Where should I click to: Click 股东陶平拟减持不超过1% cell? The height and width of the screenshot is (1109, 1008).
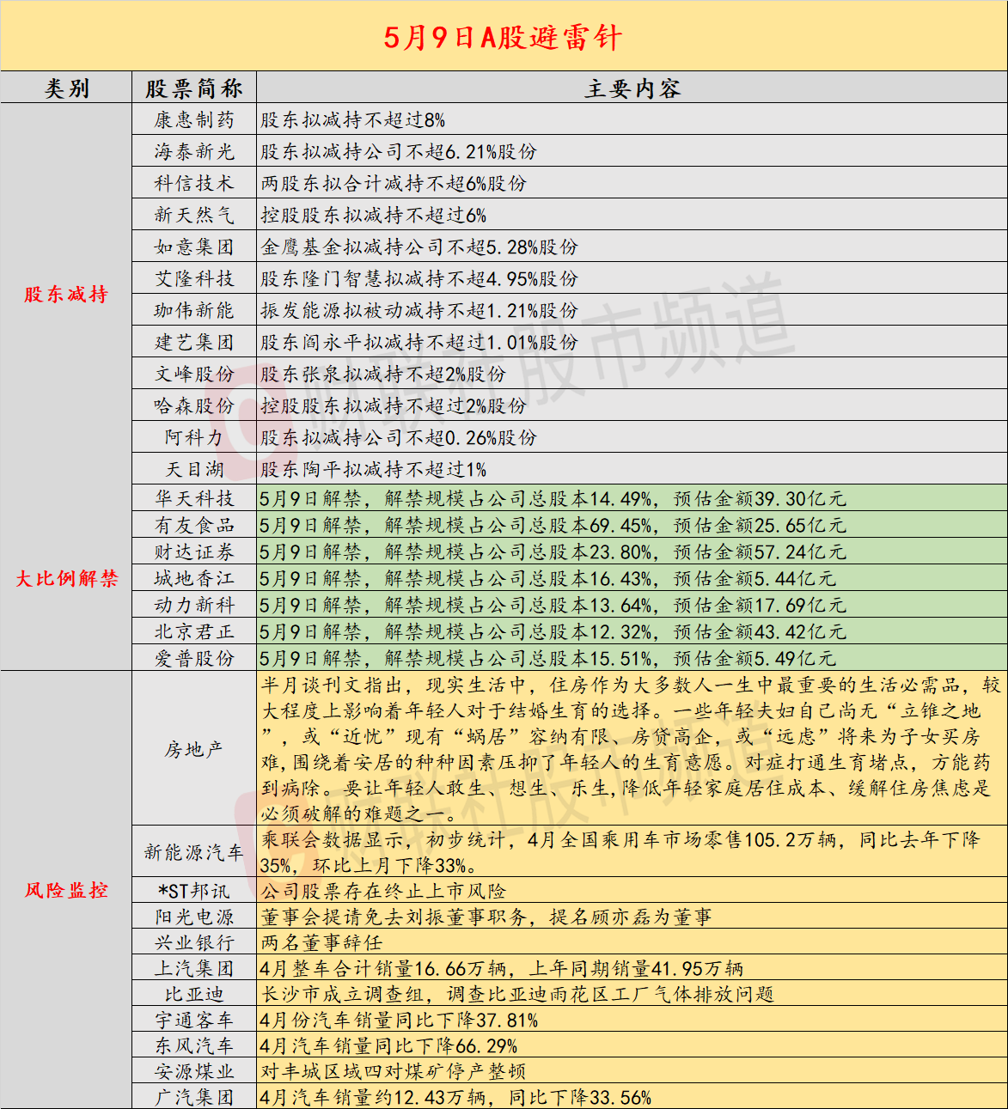click(x=632, y=469)
